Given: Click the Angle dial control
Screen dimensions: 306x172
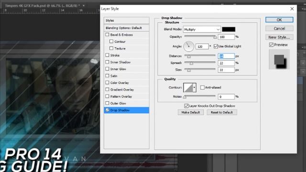Looking at the screenshot, I should pyautogui.click(x=188, y=46).
